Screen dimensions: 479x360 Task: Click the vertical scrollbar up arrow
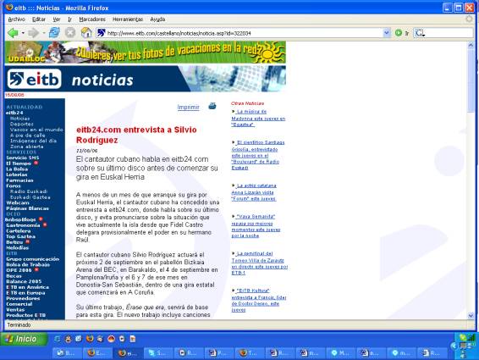pyautogui.click(x=471, y=45)
